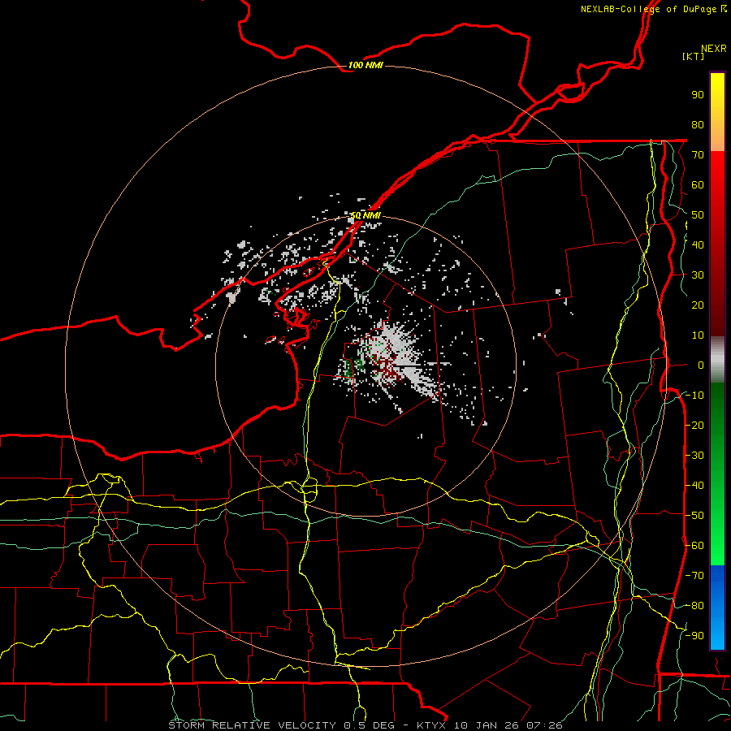Click the 50 NMI range ring label
The height and width of the screenshot is (731, 731).
pyautogui.click(x=365, y=215)
